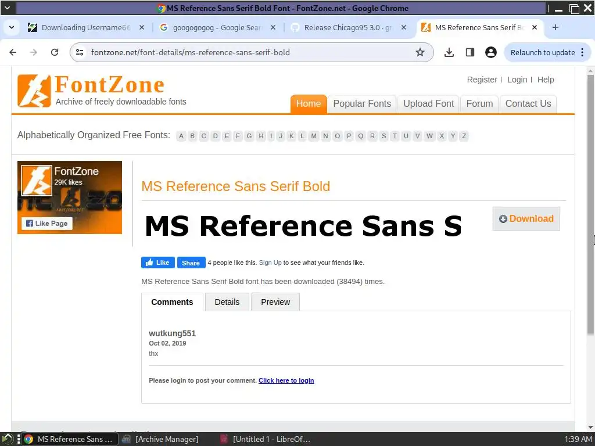Image resolution: width=595 pixels, height=446 pixels.
Task: Switch to googogogog Google Search tab
Action: (x=217, y=27)
